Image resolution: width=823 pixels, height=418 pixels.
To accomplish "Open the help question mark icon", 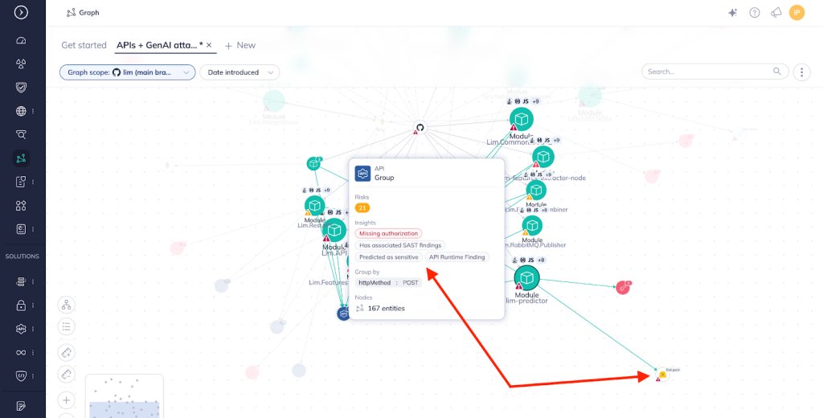I will [754, 12].
